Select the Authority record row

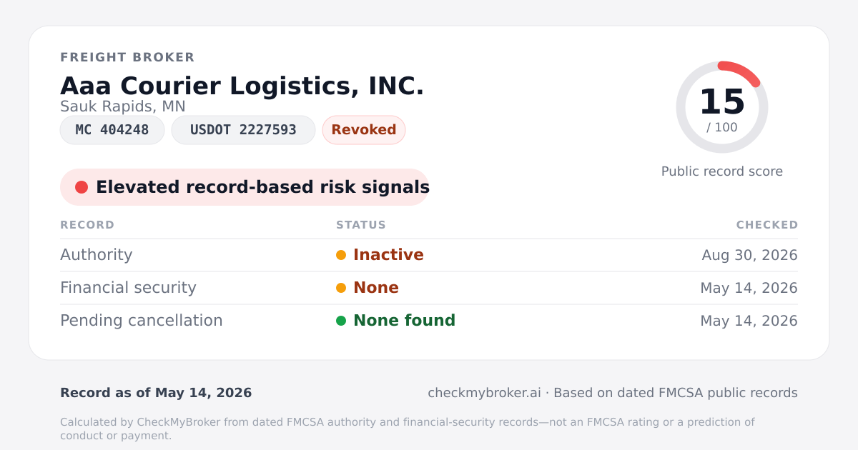[x=429, y=255]
